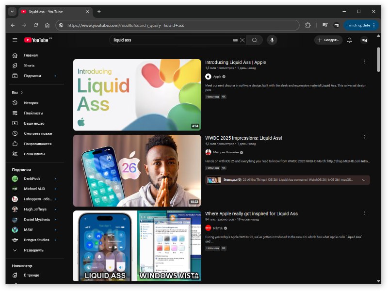388x291 pixels.
Task: Open the title WWDC 2025 Impressions: Liquid Ass!
Action: (x=243, y=138)
